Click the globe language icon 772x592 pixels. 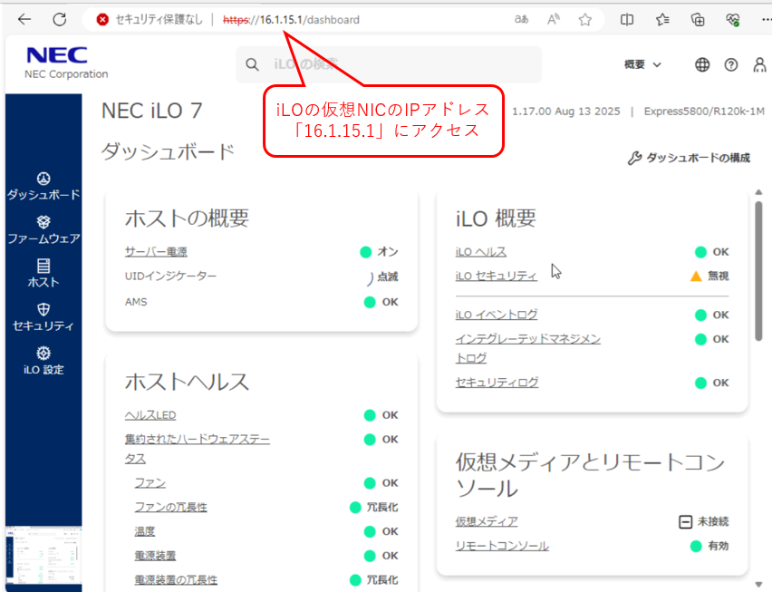tap(702, 64)
